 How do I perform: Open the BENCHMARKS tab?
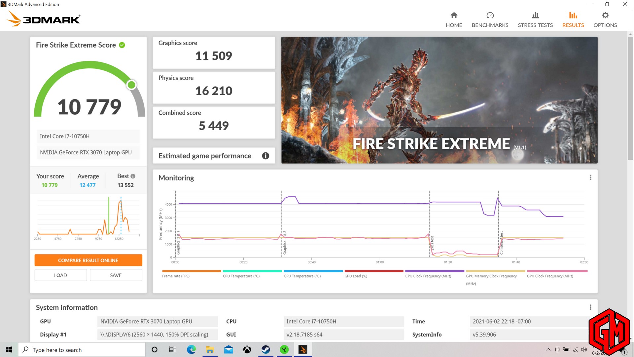(x=490, y=20)
